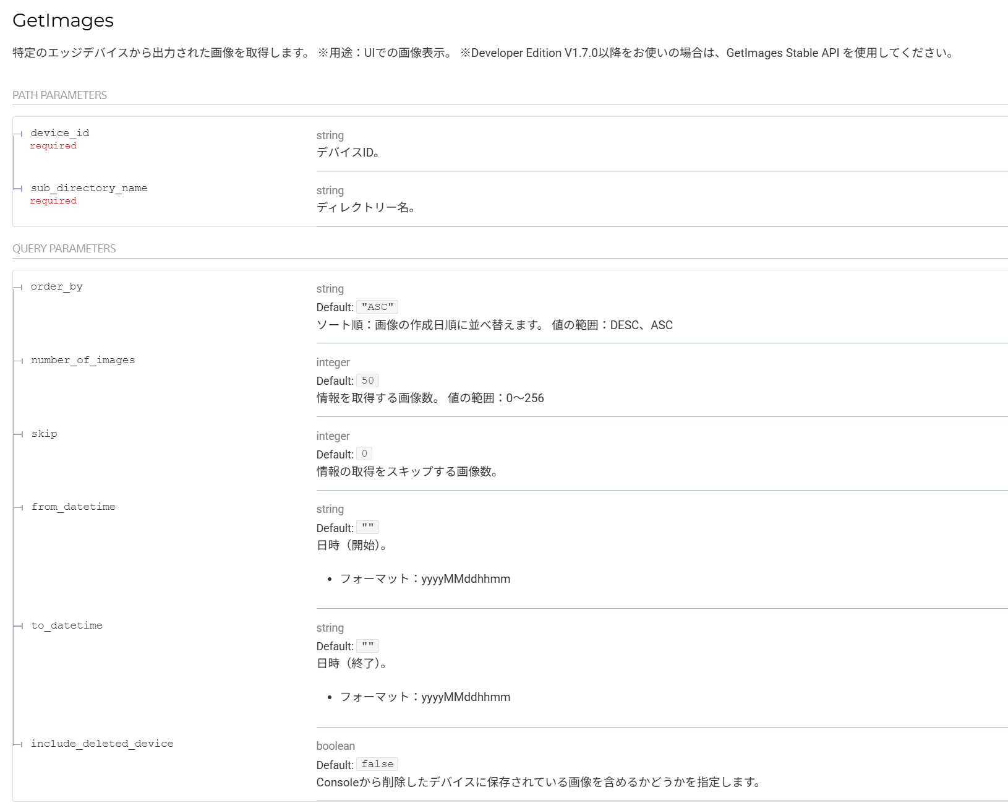Click the "情報の取得をスキップする画像数。" description
This screenshot has height=808, width=1008.
coord(408,471)
